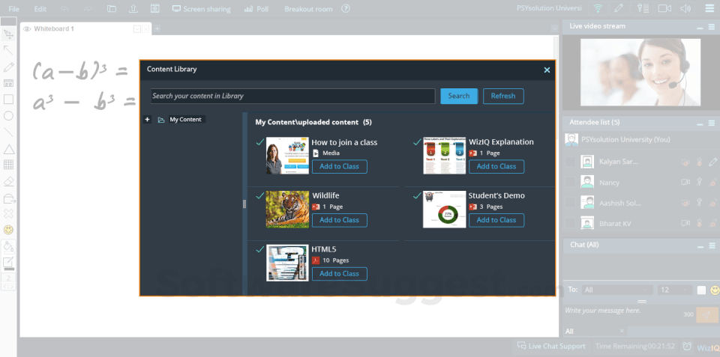Insert a table with grid tool
This screenshot has width=720, height=357.
point(8,165)
